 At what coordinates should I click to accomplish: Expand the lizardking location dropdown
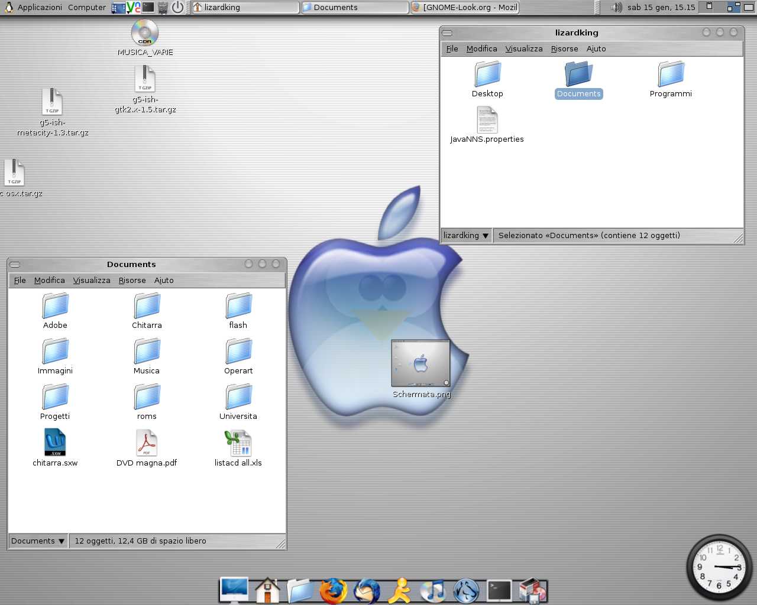pos(466,235)
